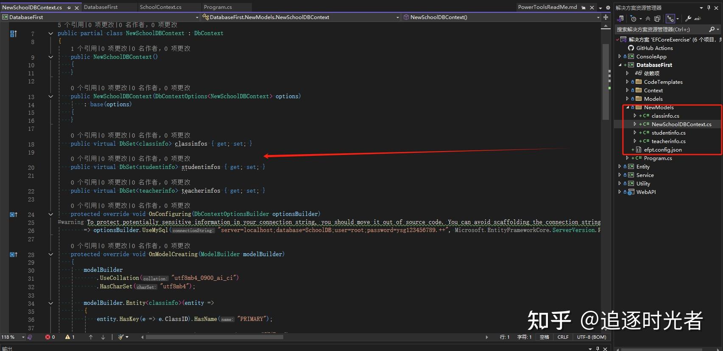
Task: Click the editor horizontal scrollbar thumb
Action: tap(214, 337)
